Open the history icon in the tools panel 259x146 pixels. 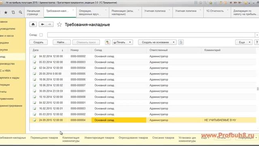pos(13,13)
